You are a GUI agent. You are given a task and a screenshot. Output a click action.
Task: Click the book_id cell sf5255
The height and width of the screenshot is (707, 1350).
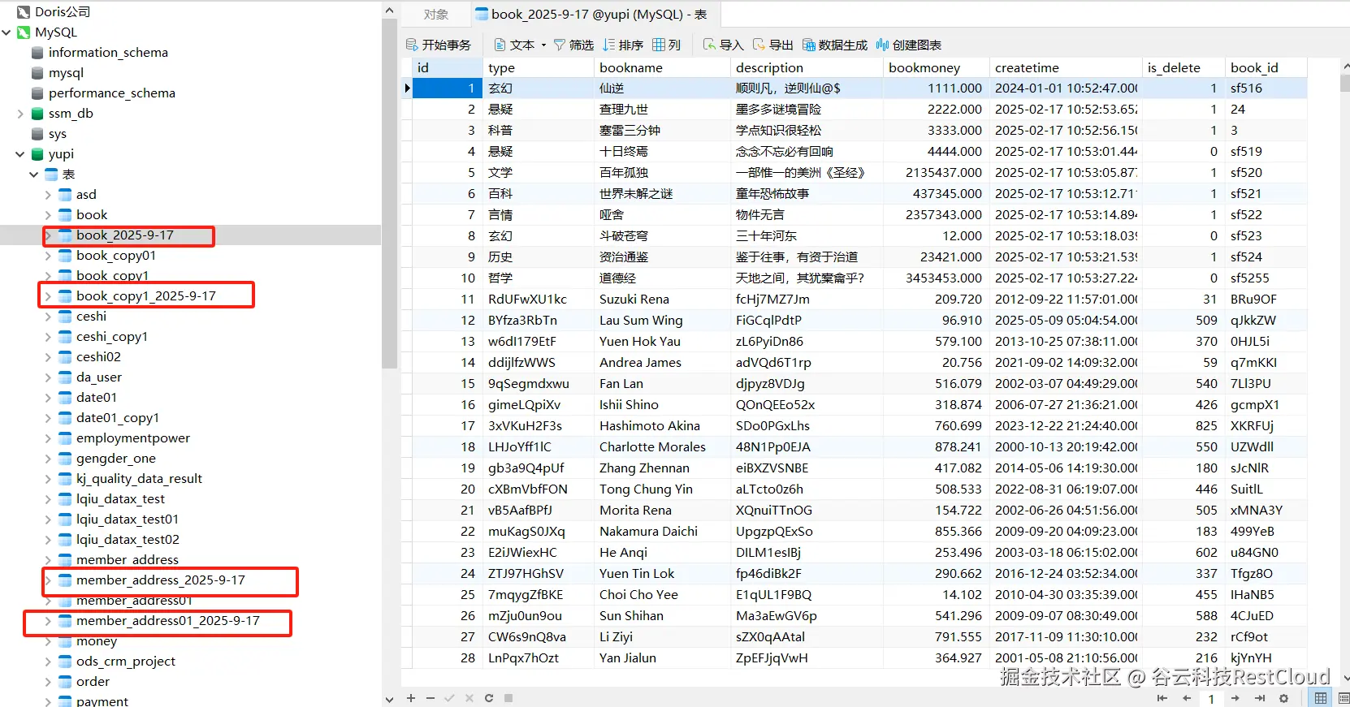coord(1266,278)
